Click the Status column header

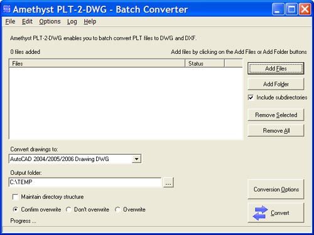click(x=205, y=63)
